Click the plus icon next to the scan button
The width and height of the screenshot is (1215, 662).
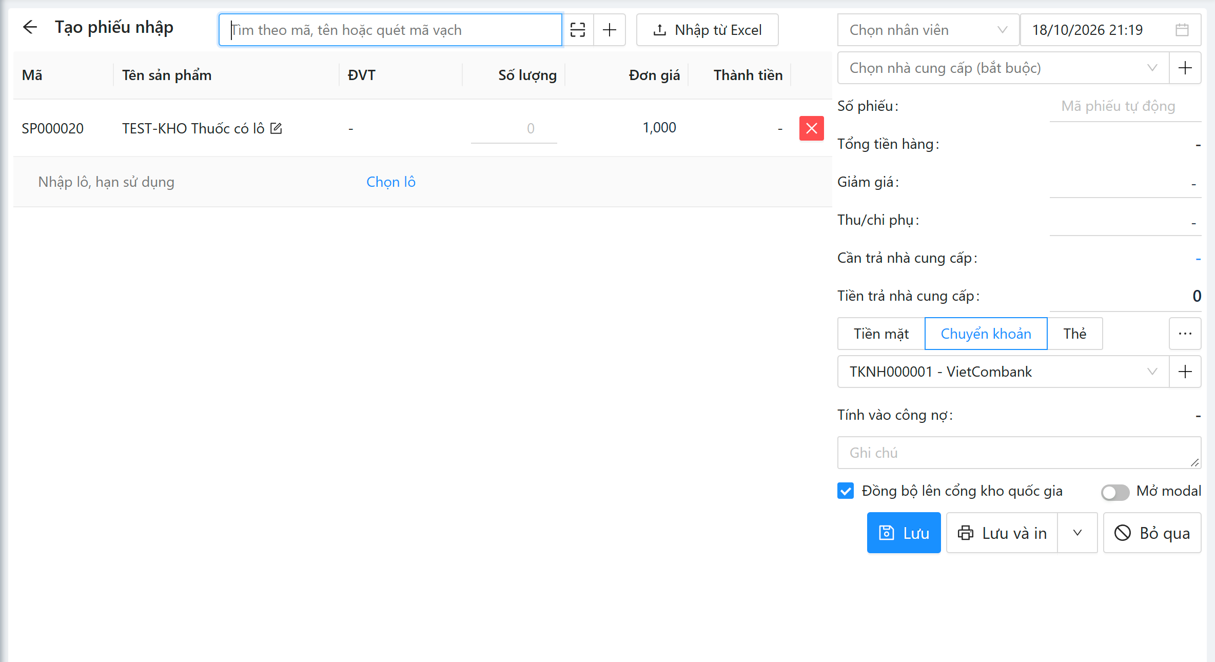pos(610,30)
